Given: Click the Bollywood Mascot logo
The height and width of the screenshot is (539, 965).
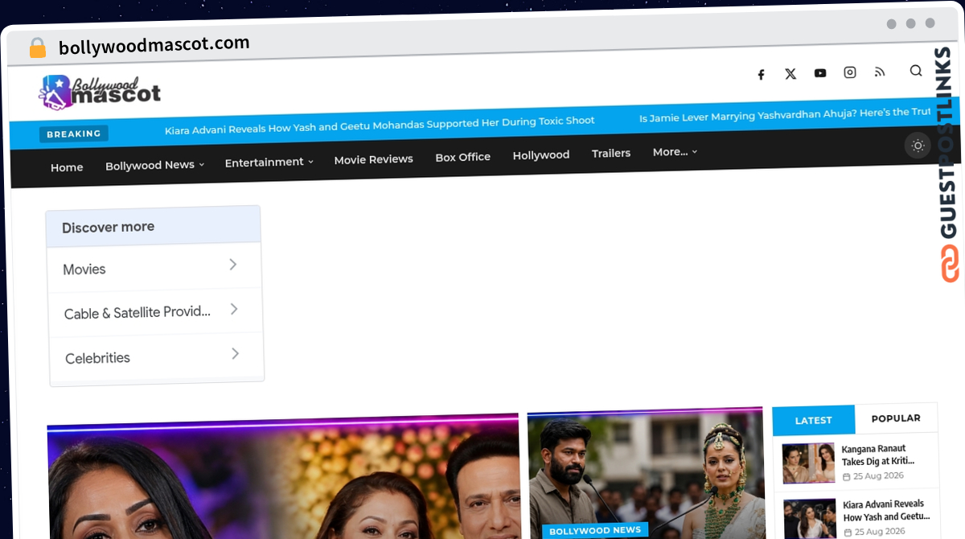Looking at the screenshot, I should point(100,93).
